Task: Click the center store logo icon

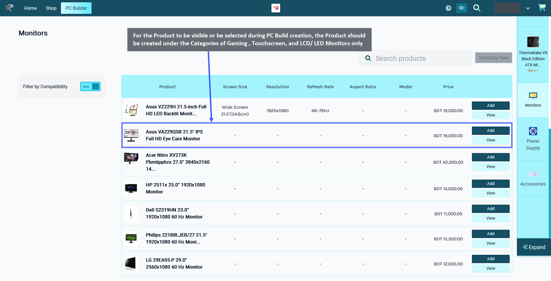Action: tap(275, 8)
